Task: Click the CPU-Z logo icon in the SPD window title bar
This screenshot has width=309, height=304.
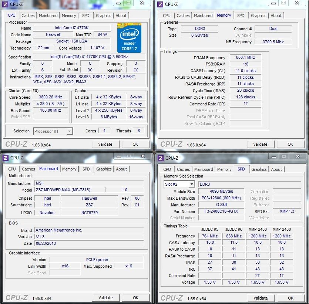Action: click(161, 158)
